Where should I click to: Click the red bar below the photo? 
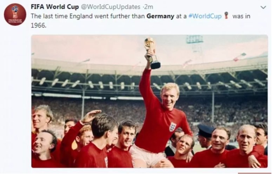(x=254, y=173)
